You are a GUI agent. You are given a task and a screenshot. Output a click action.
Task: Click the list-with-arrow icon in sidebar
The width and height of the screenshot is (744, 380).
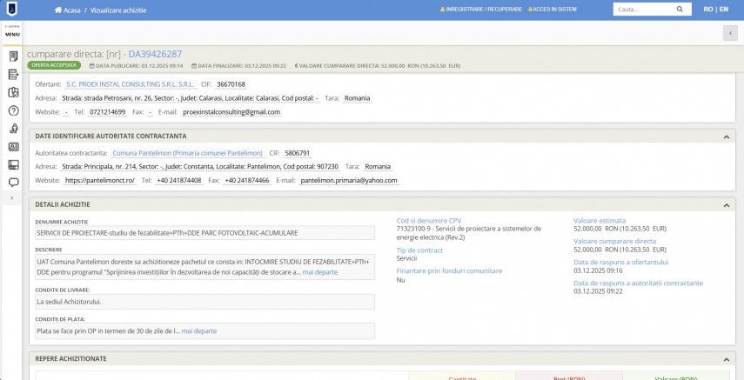(x=13, y=75)
